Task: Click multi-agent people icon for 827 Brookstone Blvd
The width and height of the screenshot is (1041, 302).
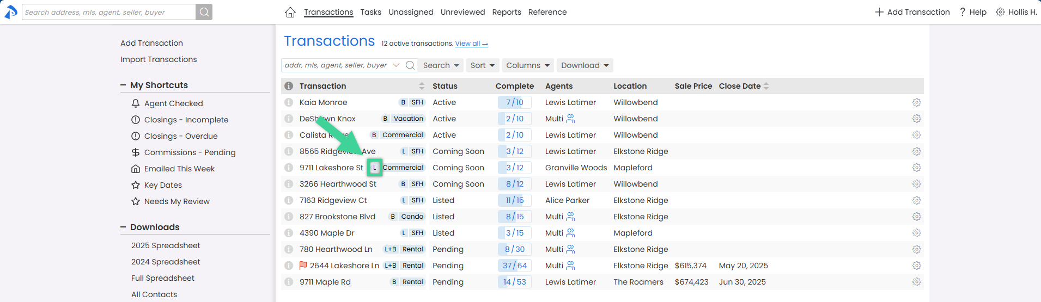Action: tap(570, 217)
